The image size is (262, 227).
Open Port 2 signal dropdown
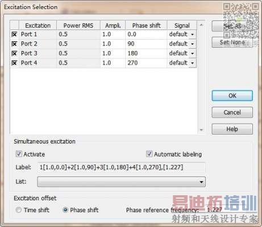tap(192, 44)
